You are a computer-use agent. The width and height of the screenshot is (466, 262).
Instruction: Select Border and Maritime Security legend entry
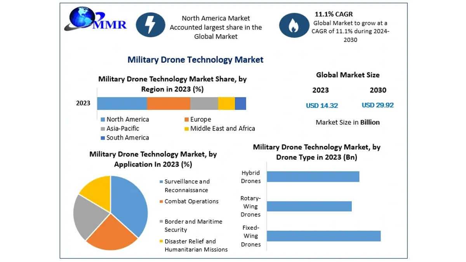(x=191, y=226)
